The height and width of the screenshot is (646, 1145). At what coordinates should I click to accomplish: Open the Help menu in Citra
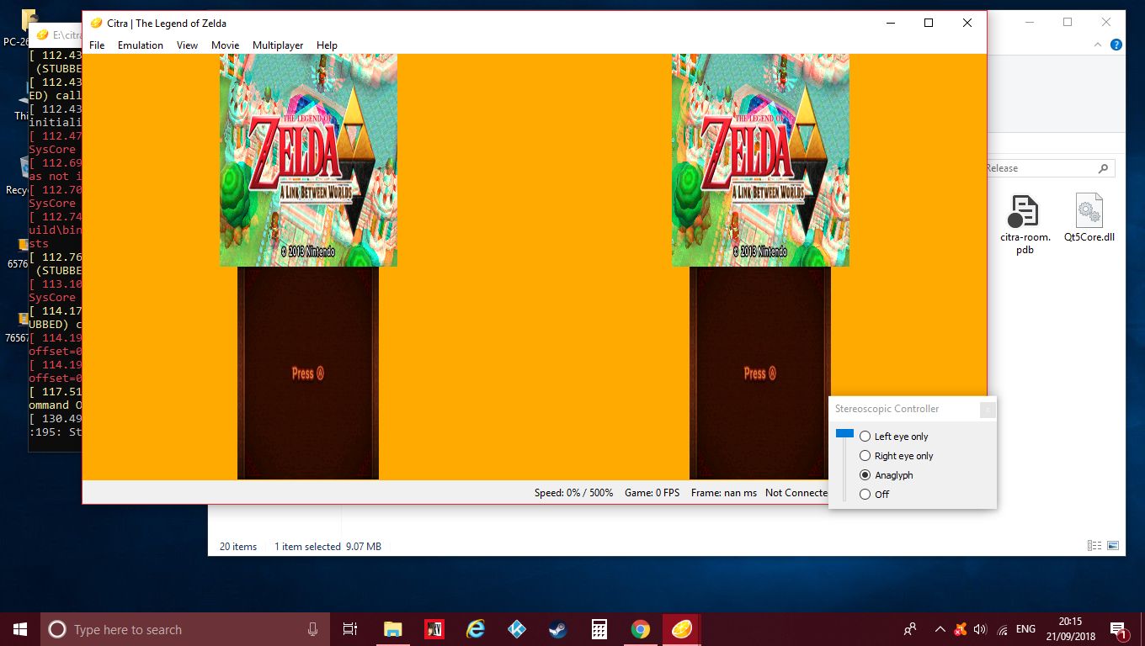(327, 45)
